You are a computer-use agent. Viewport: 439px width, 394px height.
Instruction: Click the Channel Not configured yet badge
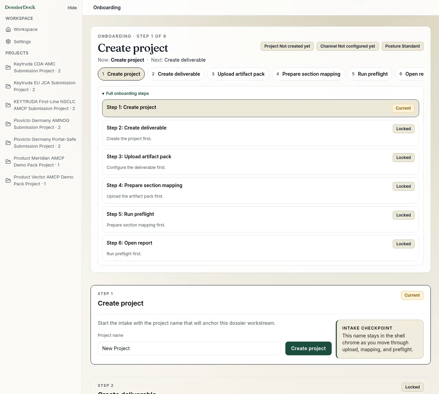click(348, 46)
